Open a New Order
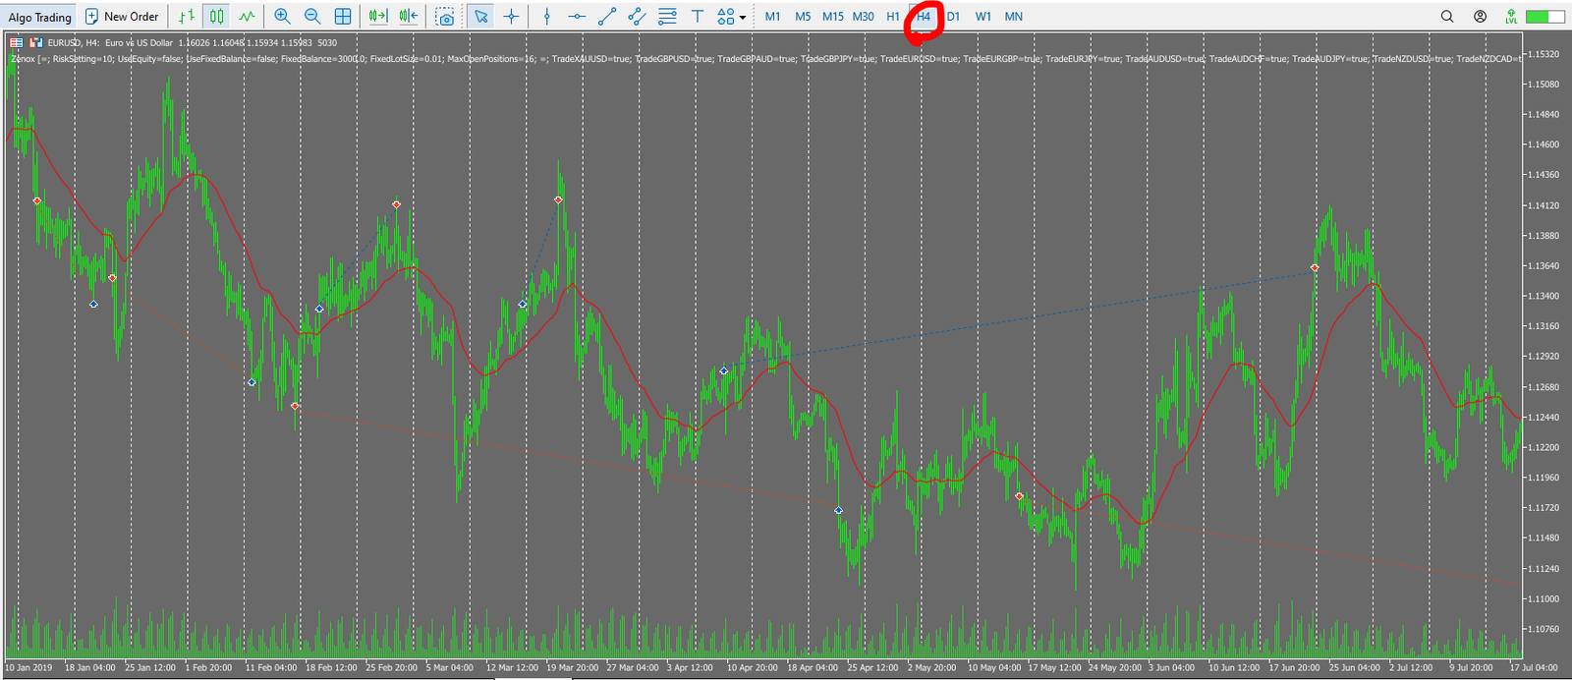The image size is (1572, 680). coord(122,17)
